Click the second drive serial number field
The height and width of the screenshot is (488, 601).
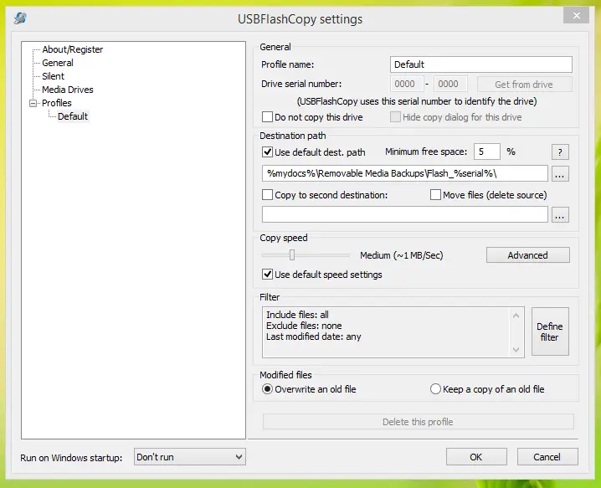coord(450,84)
